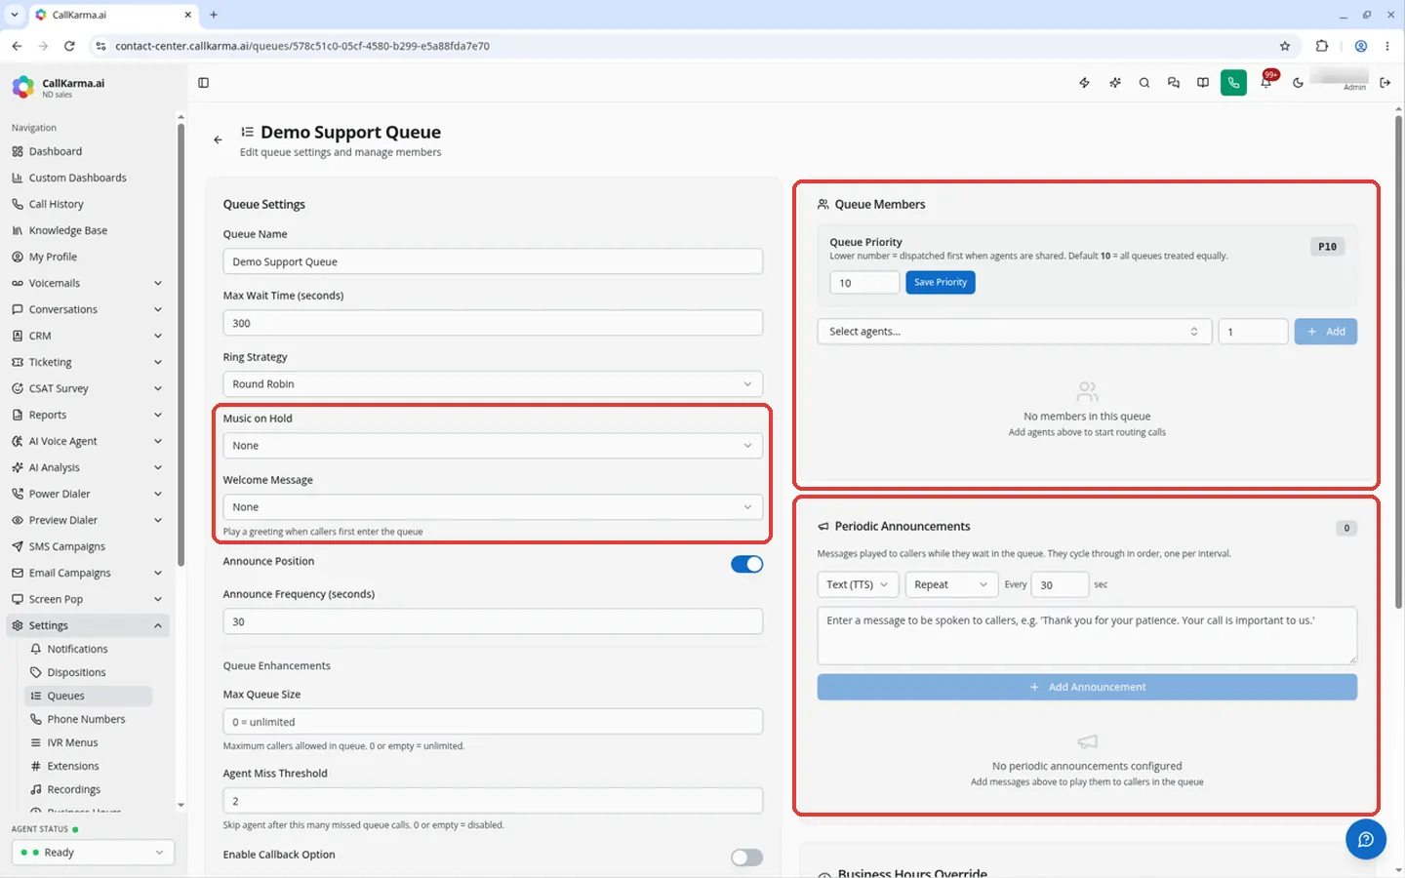This screenshot has height=878, width=1405.
Task: Open notifications bell with 99+ badge
Action: coord(1266,82)
